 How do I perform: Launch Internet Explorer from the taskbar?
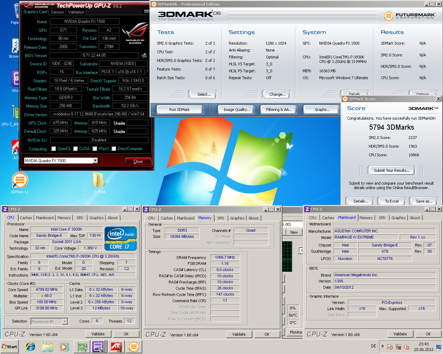pos(30,347)
